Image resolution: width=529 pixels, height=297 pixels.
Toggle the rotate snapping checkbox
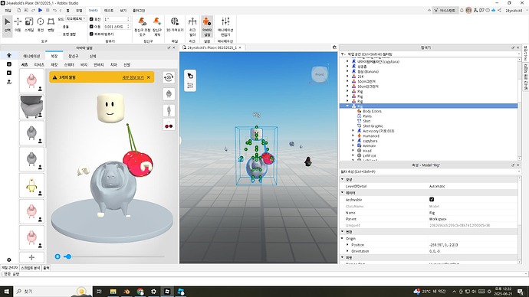coord(91,19)
